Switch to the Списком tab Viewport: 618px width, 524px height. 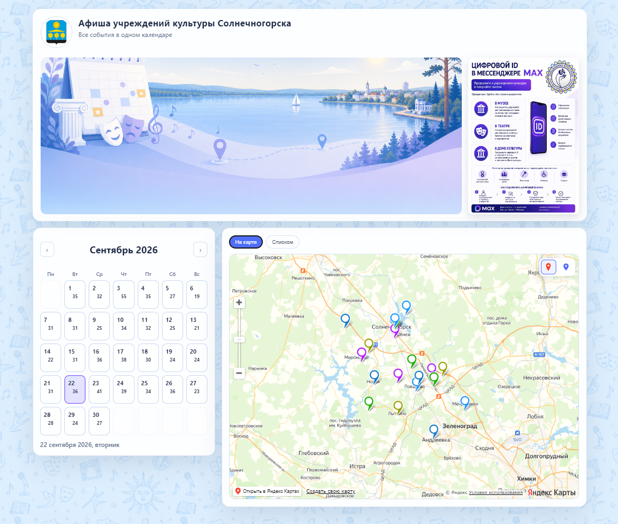pos(282,242)
